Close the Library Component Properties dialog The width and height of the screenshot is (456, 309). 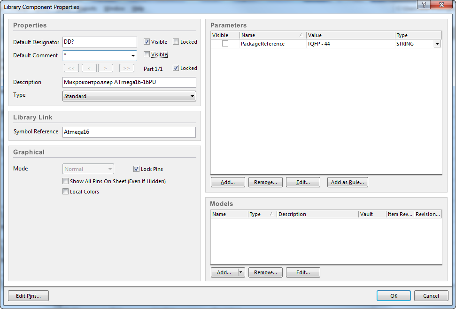[441, 5]
